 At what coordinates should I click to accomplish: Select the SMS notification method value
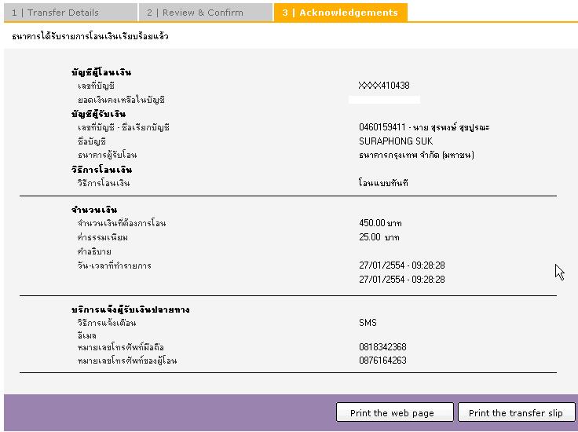click(368, 323)
